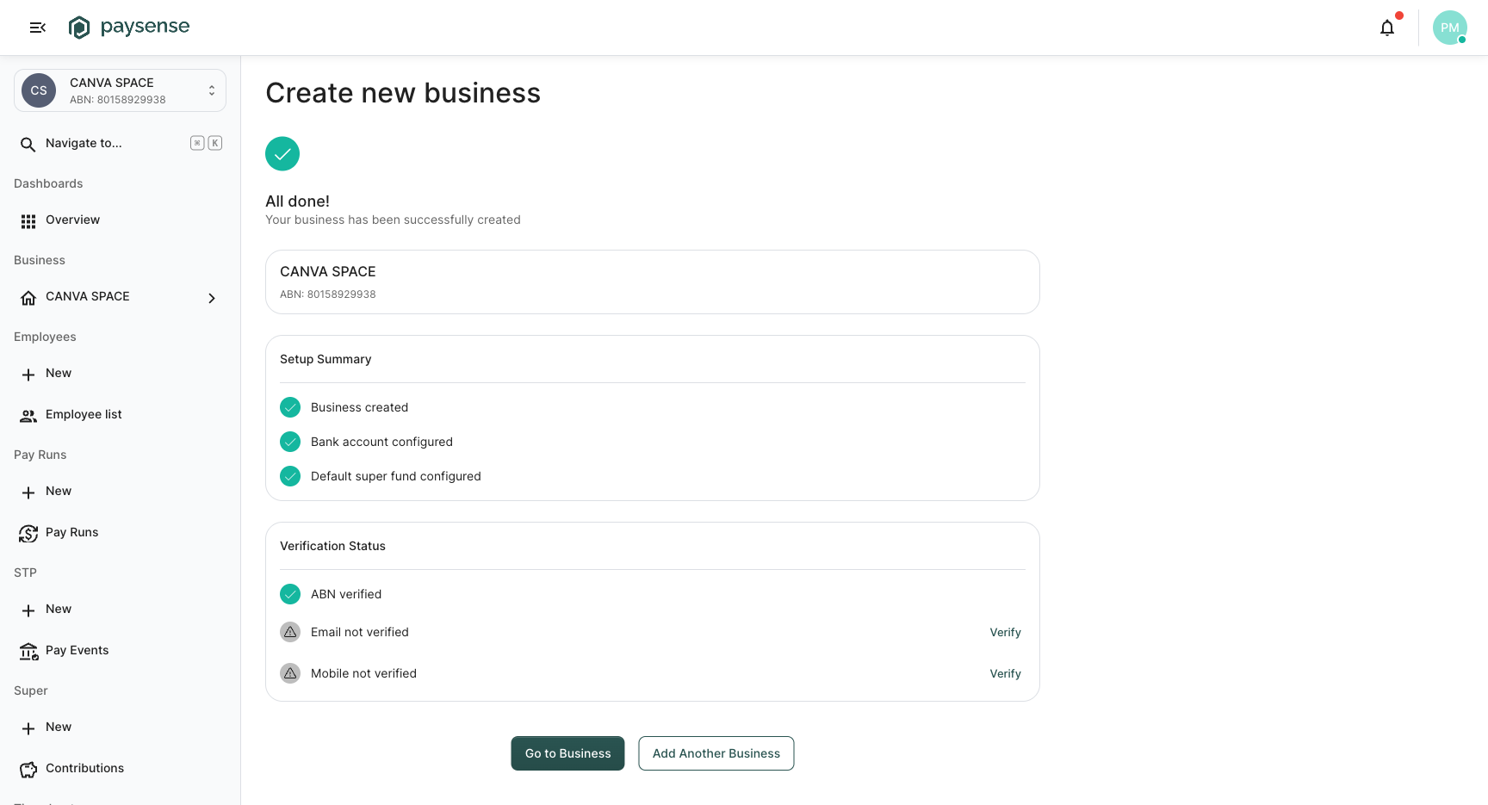Open the CANVA SPACE business selector
This screenshot has width=1488, height=805.
click(x=121, y=90)
